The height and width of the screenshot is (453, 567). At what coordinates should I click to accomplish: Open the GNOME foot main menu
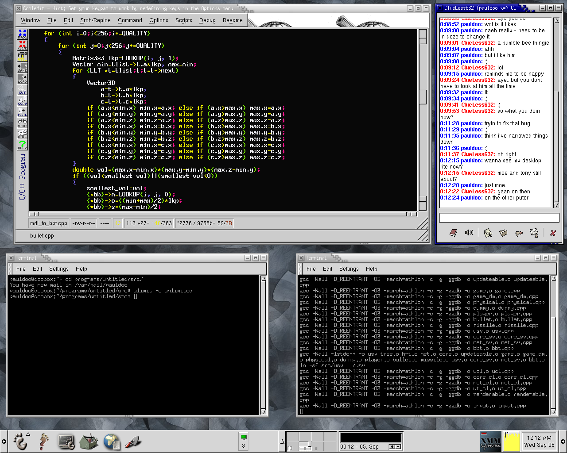(20, 441)
